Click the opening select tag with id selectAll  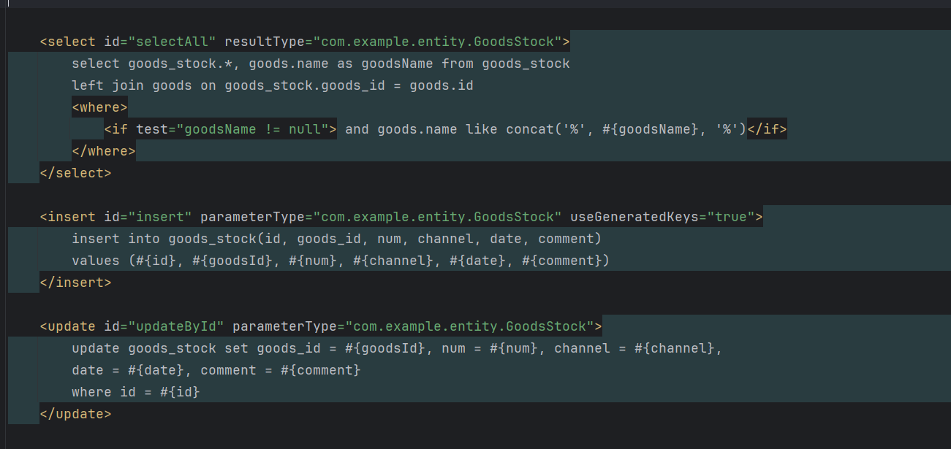click(x=305, y=42)
